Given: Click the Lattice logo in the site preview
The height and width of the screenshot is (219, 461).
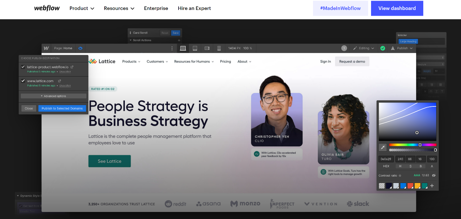Looking at the screenshot, I should pyautogui.click(x=102, y=61).
